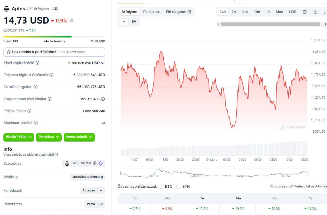Expand chart to fullscreen
Viewport: 327px width, 215px height.
(x=325, y=12)
